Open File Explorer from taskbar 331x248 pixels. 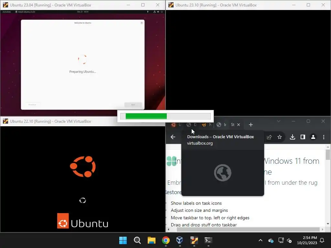click(151, 240)
